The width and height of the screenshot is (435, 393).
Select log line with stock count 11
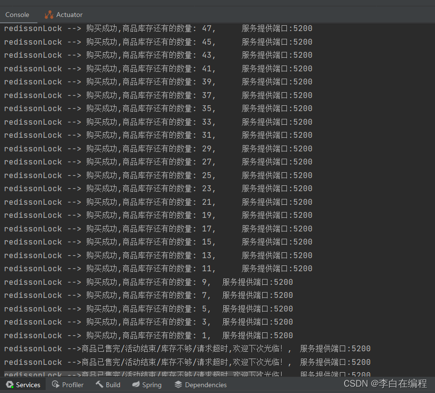(x=158, y=269)
